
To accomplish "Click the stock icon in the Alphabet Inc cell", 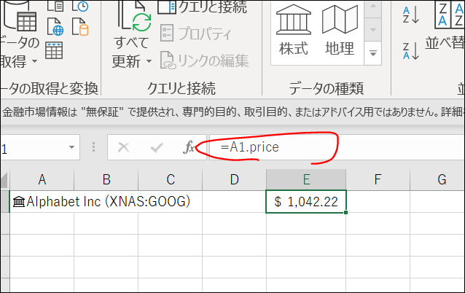I will tap(19, 202).
